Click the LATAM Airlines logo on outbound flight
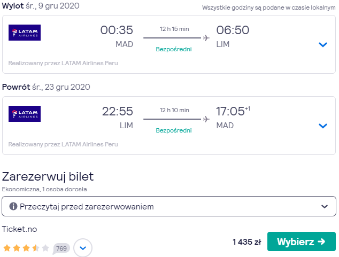The height and width of the screenshot is (257, 339). coord(25,33)
